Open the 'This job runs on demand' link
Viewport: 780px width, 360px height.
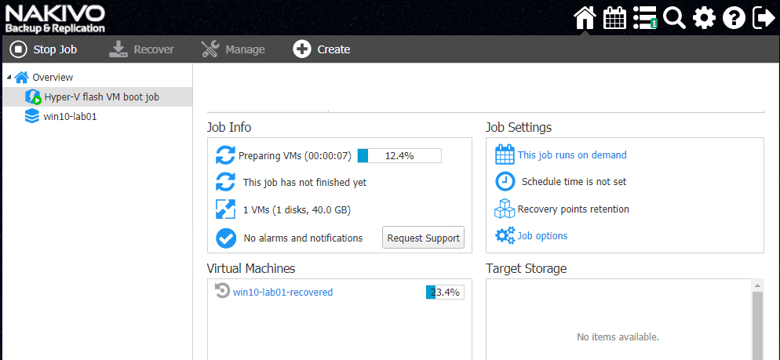click(572, 155)
